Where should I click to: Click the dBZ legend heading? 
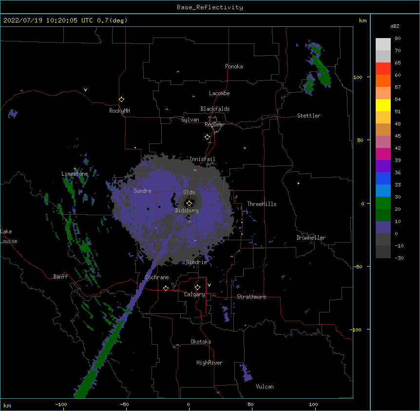click(395, 26)
